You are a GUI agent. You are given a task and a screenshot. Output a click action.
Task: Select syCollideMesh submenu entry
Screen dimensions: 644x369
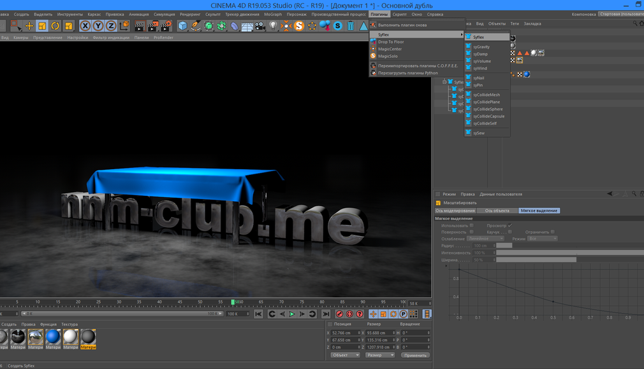click(488, 95)
